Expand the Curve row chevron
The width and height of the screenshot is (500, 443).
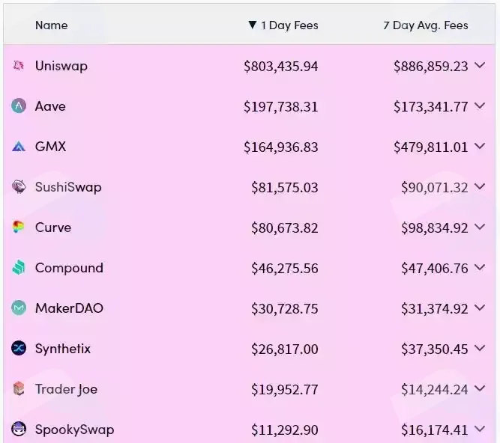pyautogui.click(x=480, y=227)
